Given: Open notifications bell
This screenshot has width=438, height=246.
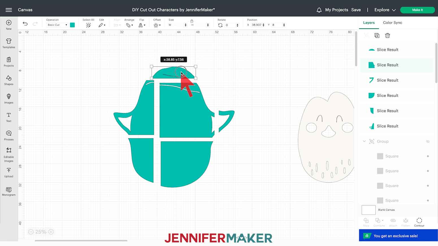Looking at the screenshot, I should click(319, 10).
